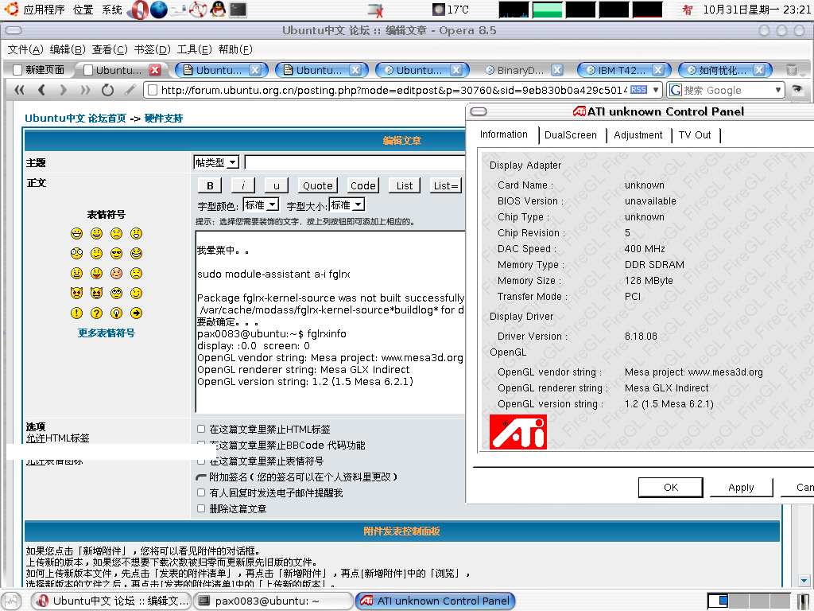Go back one page in Opera

click(x=41, y=90)
